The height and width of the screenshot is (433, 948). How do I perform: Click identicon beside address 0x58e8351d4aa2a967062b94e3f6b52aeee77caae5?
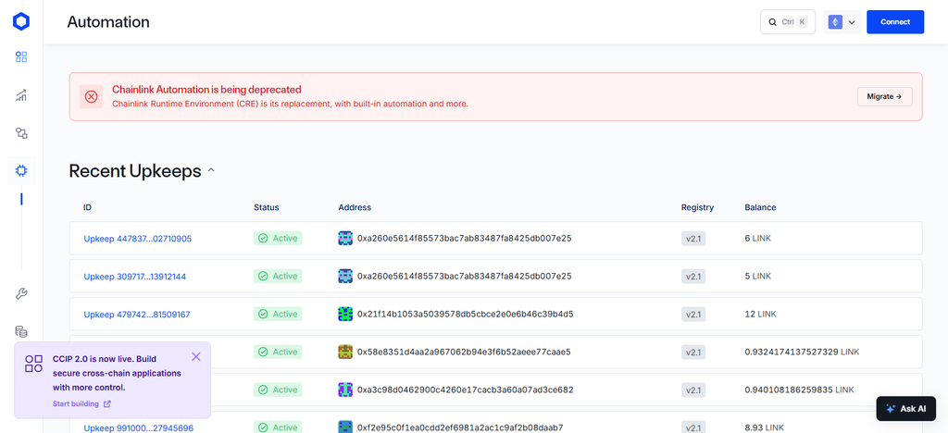[x=345, y=352]
